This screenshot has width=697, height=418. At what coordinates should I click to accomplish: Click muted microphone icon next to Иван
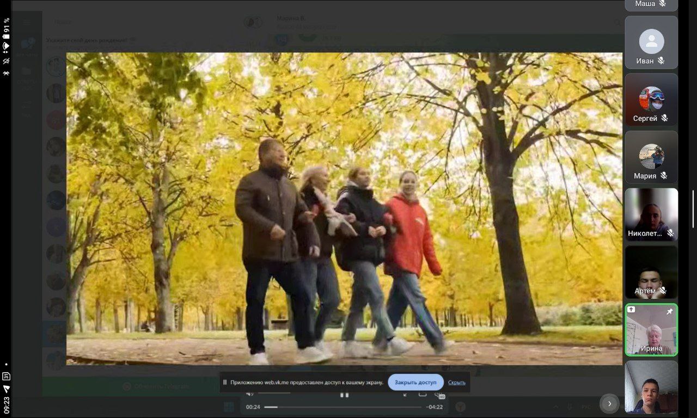pos(661,61)
